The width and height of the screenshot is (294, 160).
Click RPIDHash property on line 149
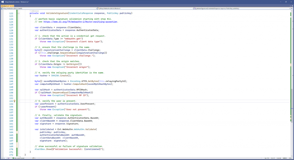(82, 90)
